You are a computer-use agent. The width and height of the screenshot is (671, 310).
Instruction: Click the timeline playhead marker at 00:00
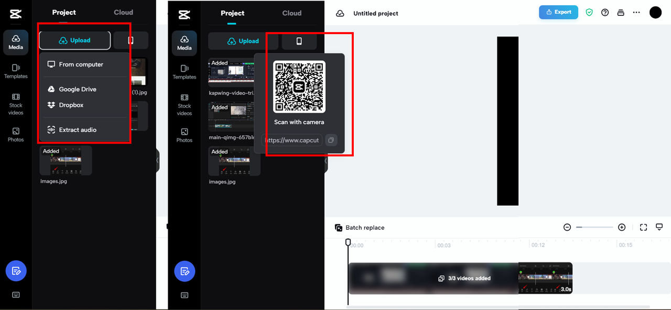coord(348,242)
